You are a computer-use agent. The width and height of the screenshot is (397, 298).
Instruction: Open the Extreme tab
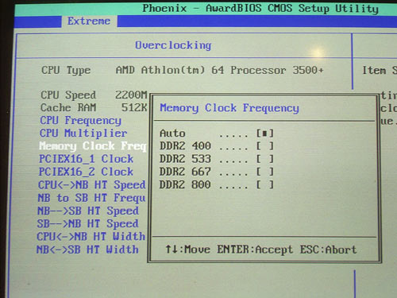(x=89, y=21)
